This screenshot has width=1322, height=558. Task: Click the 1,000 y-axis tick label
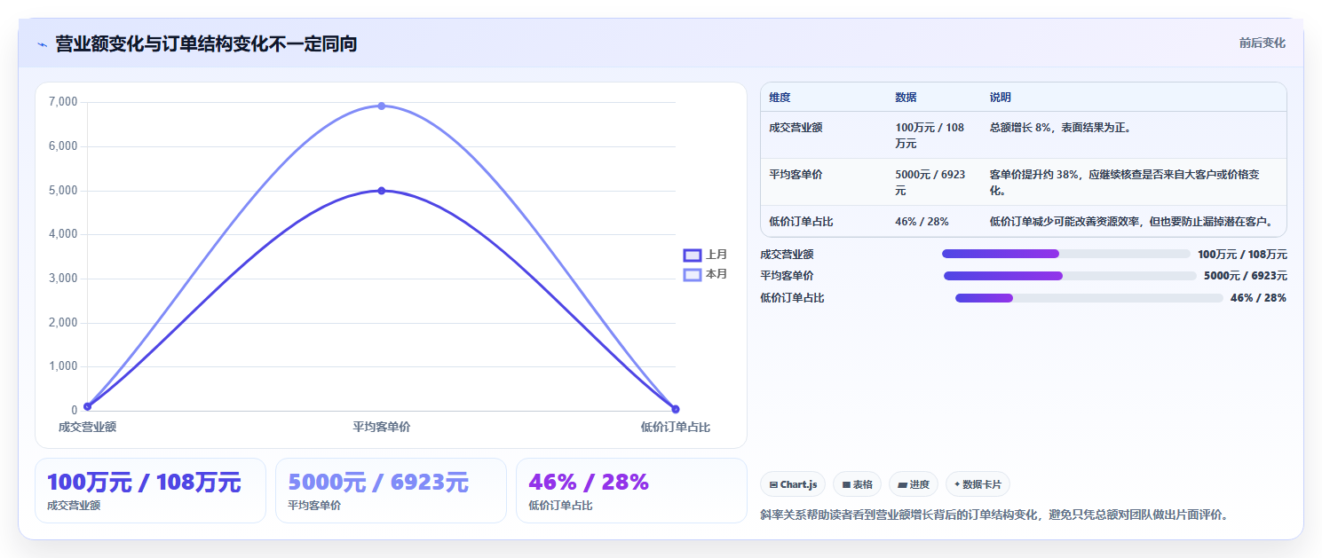(63, 366)
